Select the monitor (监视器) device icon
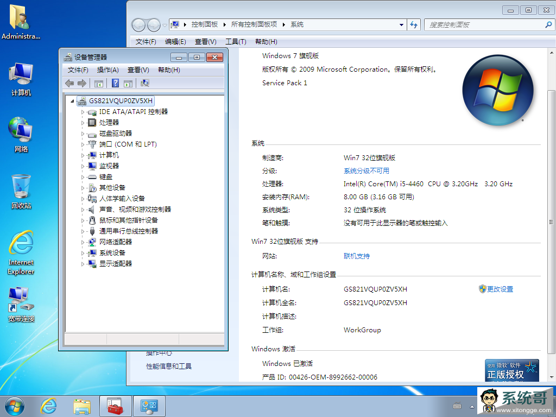The image size is (556, 417). pyautogui.click(x=92, y=166)
